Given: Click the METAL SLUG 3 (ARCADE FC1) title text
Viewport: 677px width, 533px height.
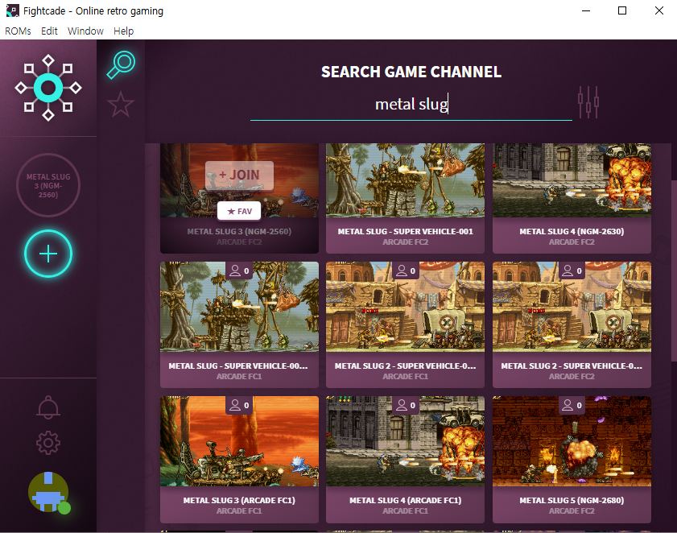Looking at the screenshot, I should (x=239, y=500).
